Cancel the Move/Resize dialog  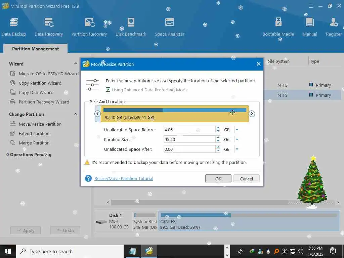[247, 179]
